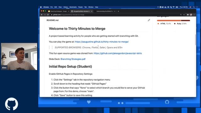Bookmark this page with the star icon
This screenshot has height=113, width=201.
(x=184, y=15)
